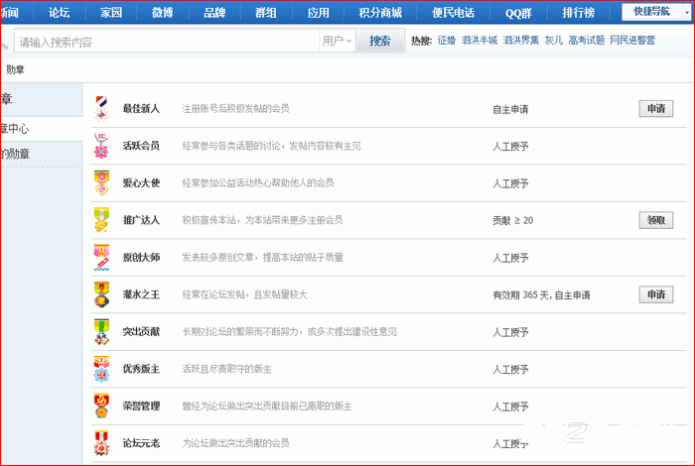This screenshot has height=466, width=695.
Task: Click medal name 论坛元老
Action: pos(141,443)
